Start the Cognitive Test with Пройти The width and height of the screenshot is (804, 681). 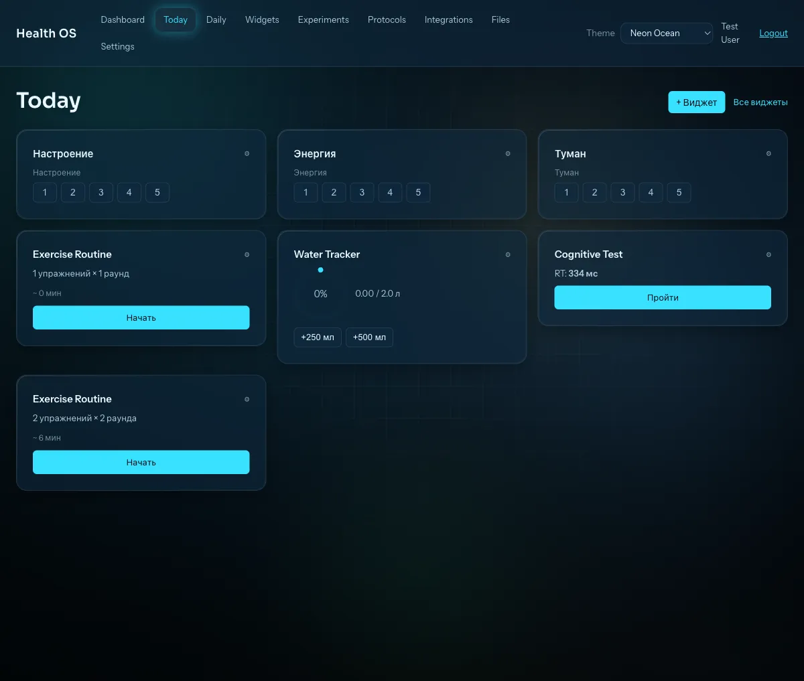coord(663,298)
